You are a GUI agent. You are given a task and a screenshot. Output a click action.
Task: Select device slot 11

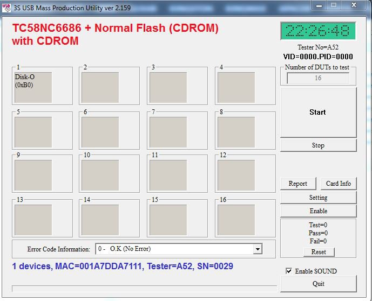click(x=168, y=175)
